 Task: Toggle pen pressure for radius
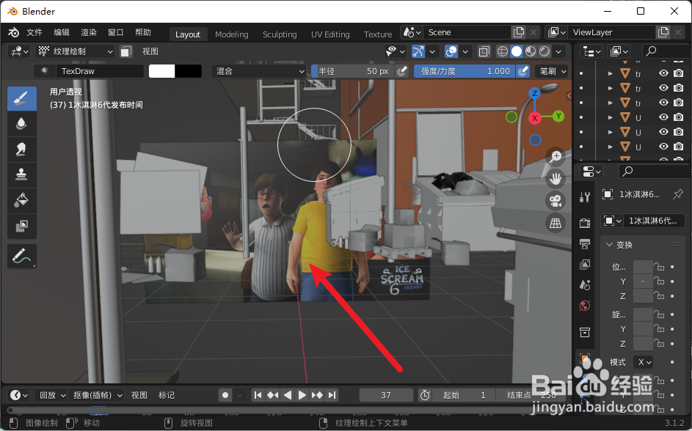401,71
